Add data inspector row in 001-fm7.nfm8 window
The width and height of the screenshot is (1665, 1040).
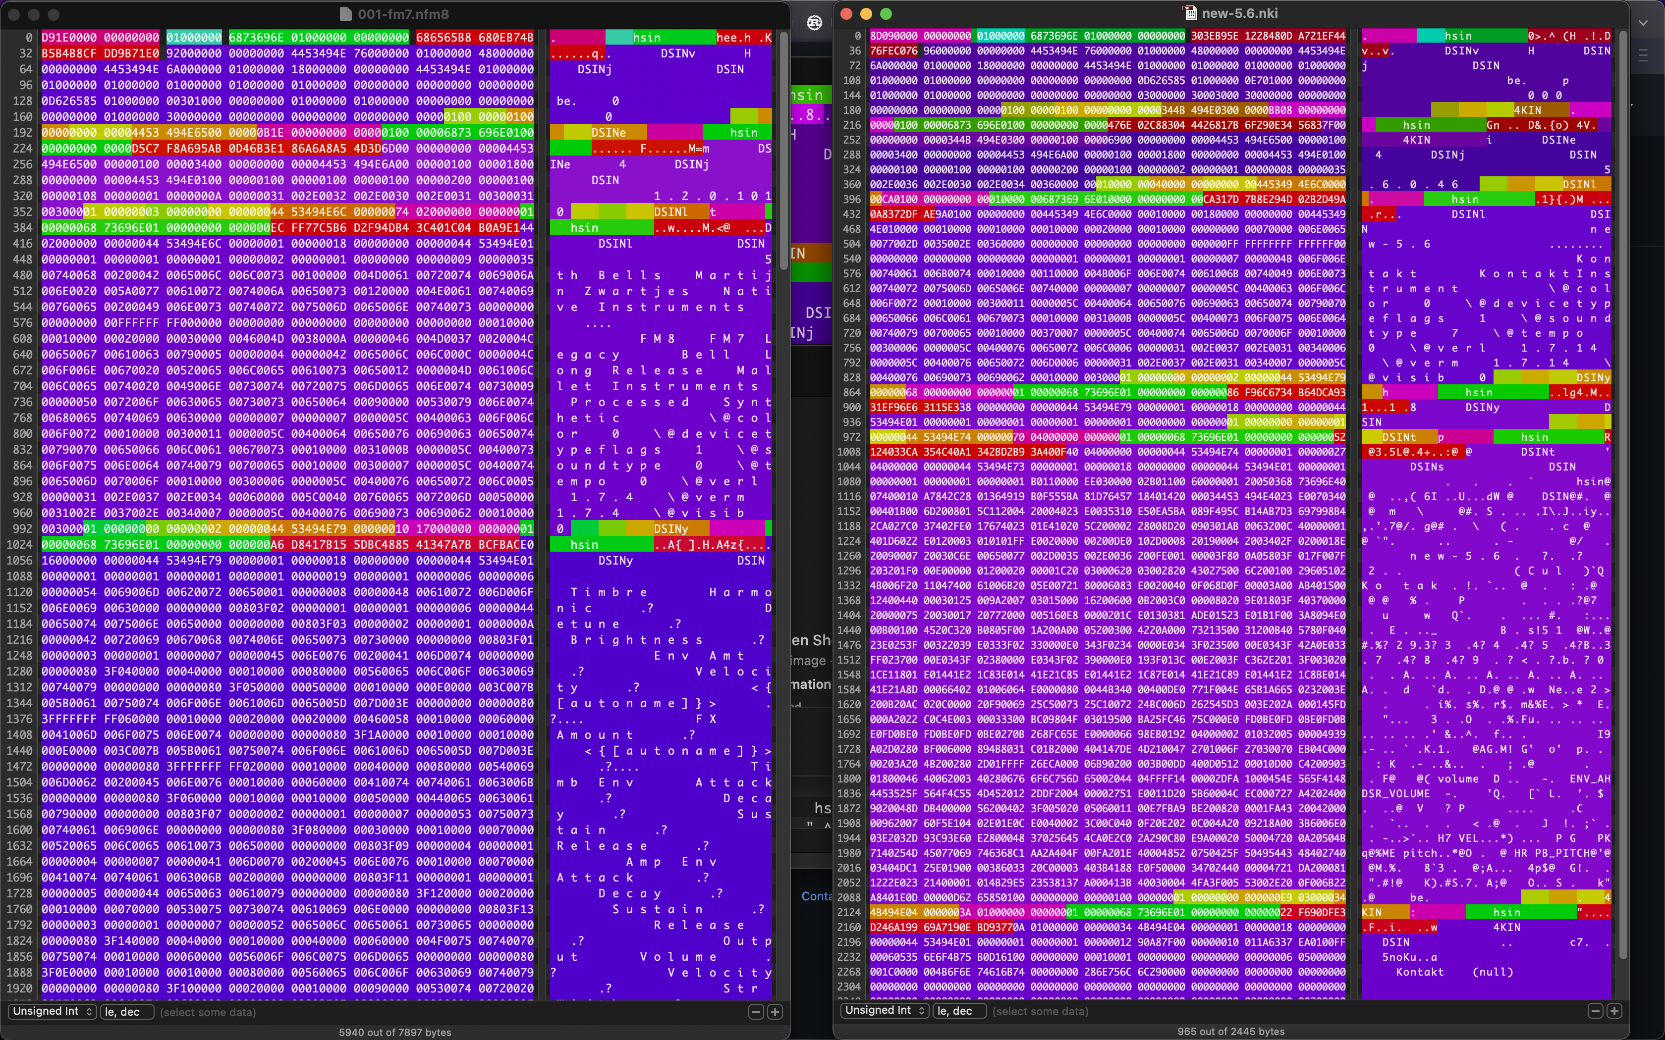click(x=775, y=1012)
